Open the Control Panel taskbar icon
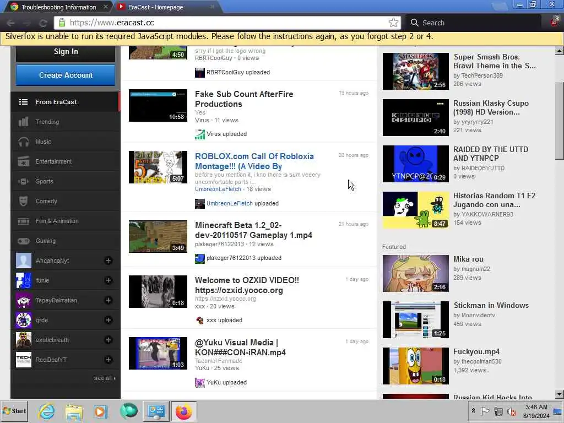This screenshot has height=423, width=564. 156,411
